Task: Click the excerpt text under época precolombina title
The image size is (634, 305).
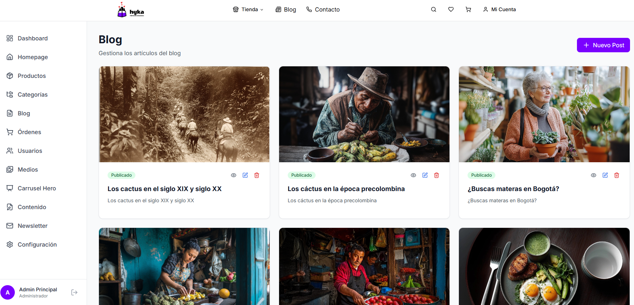Action: coord(332,200)
